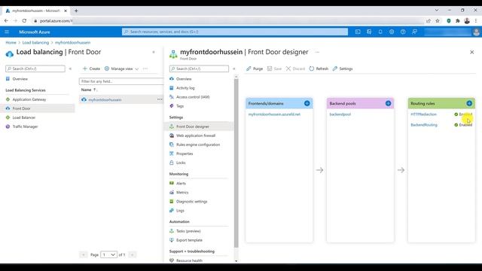The image size is (482, 271).
Task: Collapse the Front Door resource menu
Action: [234, 69]
